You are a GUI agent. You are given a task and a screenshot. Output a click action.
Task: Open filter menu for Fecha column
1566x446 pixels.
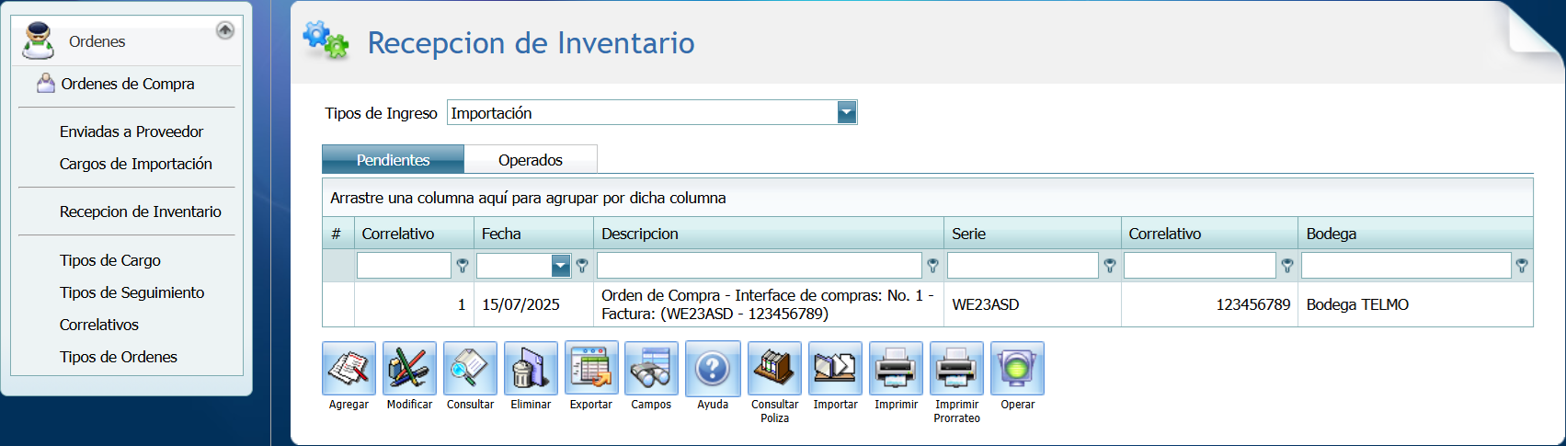[x=582, y=266]
